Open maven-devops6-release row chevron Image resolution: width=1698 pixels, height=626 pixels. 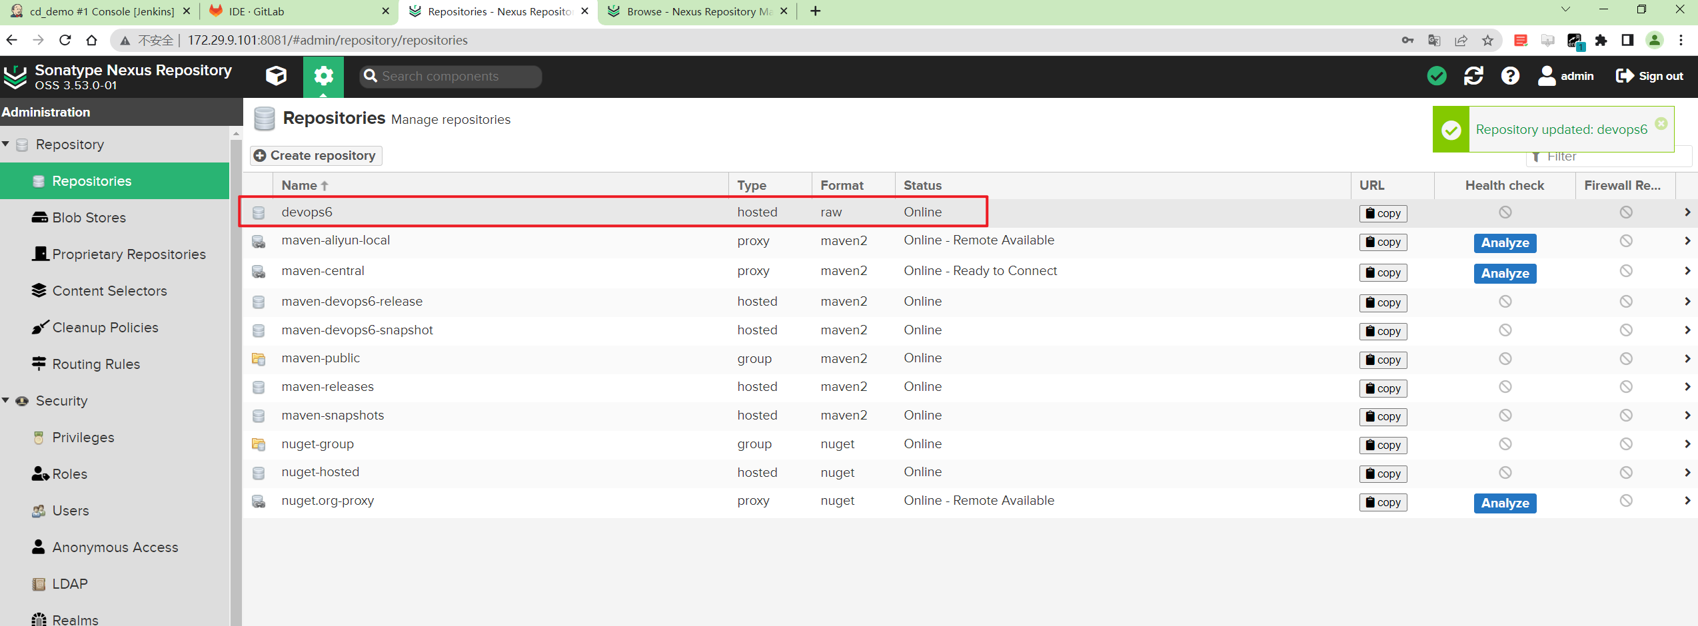point(1687,302)
